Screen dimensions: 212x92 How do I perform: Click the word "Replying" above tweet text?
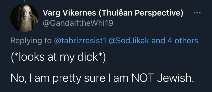[26, 41]
